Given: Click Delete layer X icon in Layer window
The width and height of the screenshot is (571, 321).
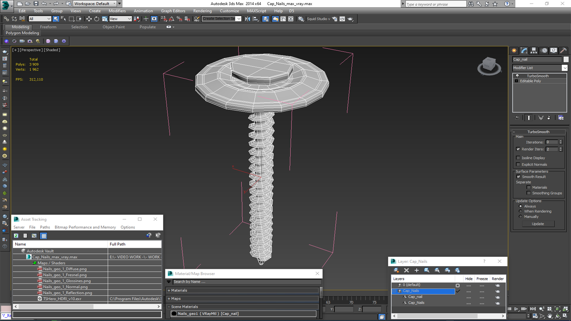Looking at the screenshot, I should 406,270.
